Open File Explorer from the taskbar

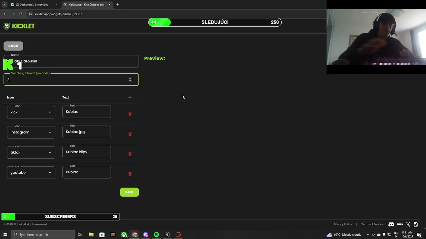tap(91, 235)
